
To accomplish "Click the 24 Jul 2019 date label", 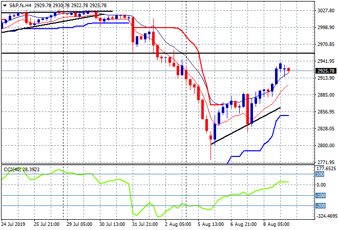I will pos(13,224).
